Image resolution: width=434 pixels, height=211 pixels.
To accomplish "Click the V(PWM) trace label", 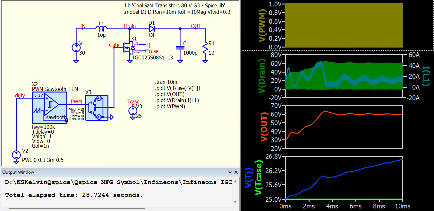I will click(262, 26).
